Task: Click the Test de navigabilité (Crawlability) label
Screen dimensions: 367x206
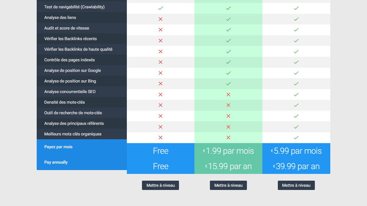Action: click(x=74, y=7)
